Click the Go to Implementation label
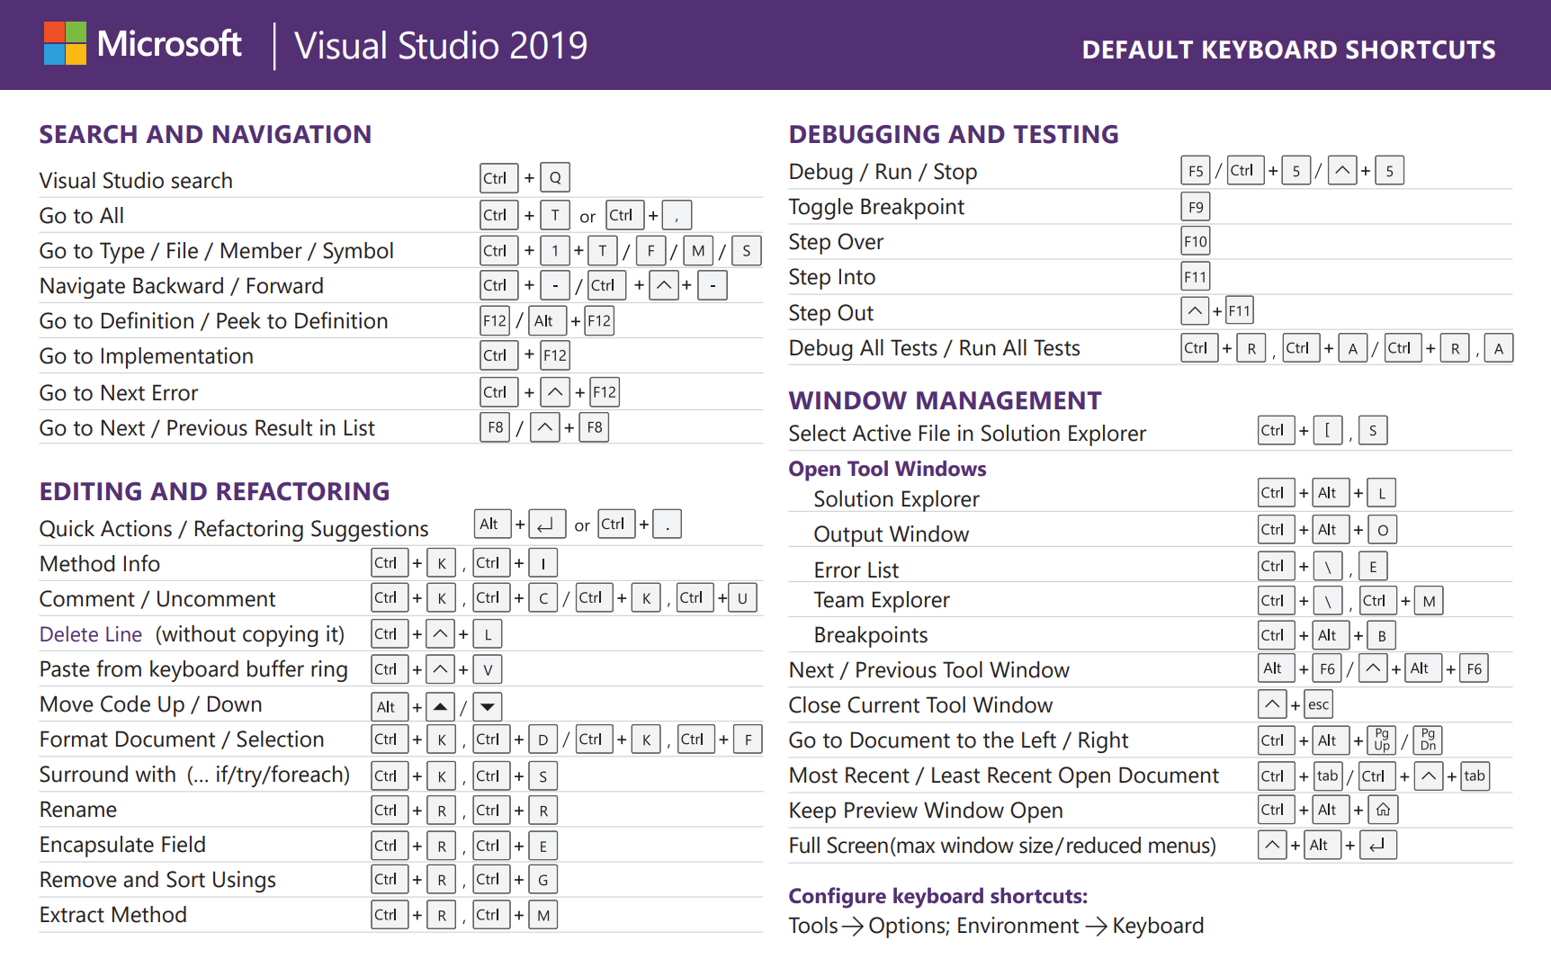Image resolution: width=1551 pixels, height=977 pixels. tap(147, 356)
